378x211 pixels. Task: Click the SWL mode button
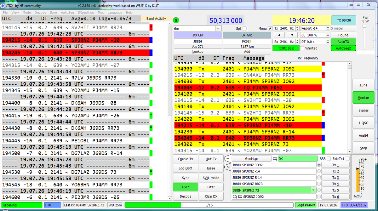point(211,178)
